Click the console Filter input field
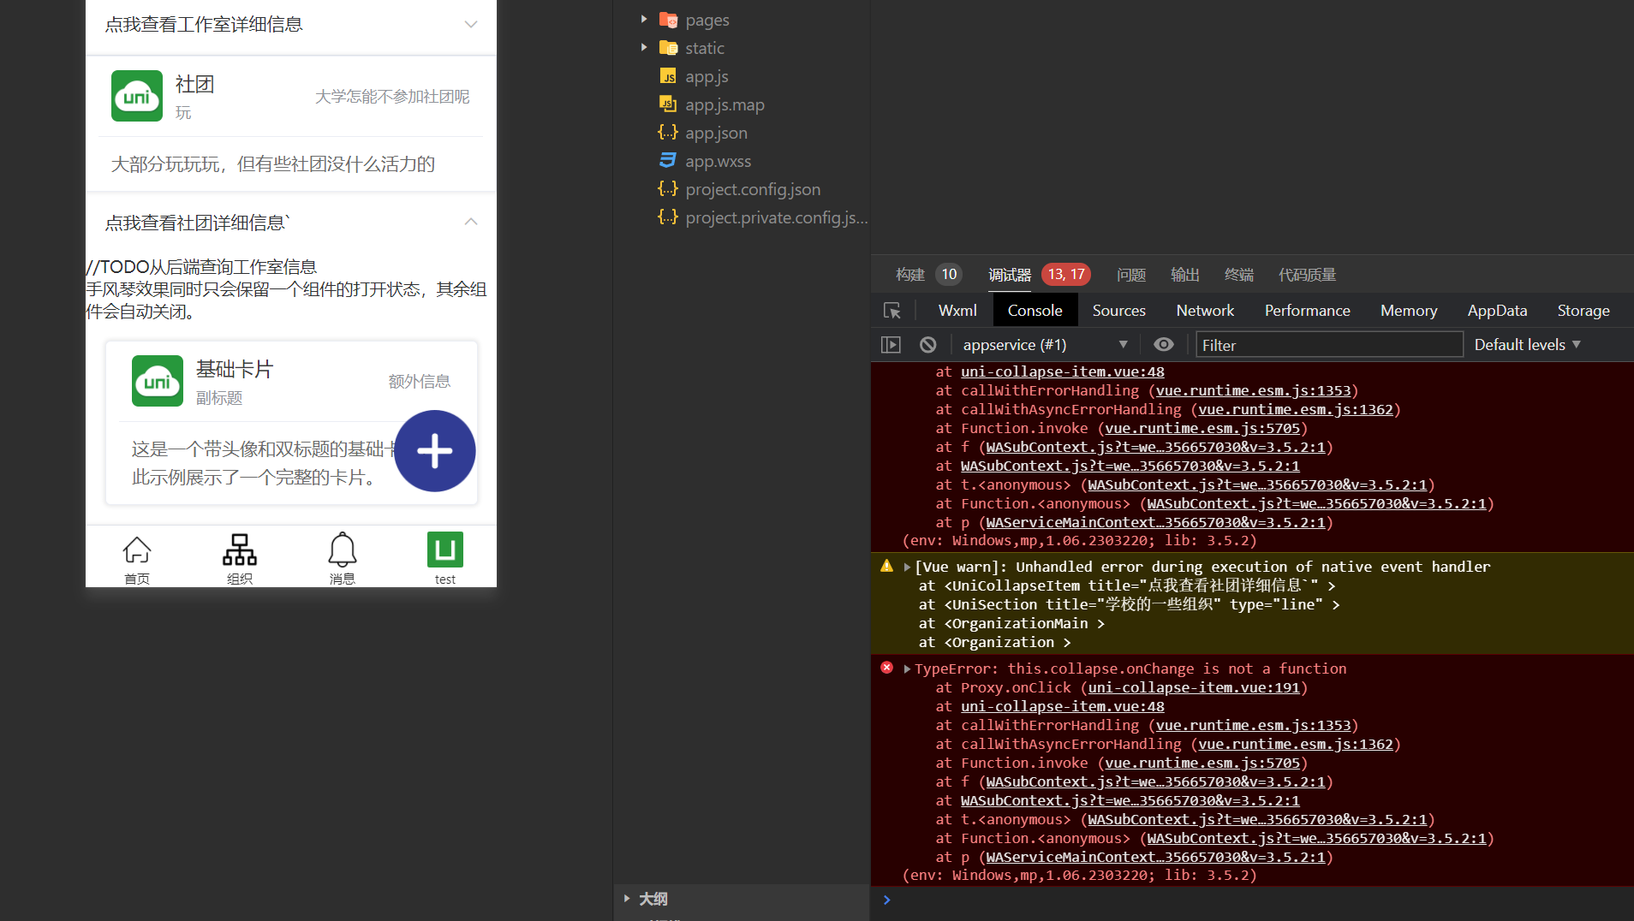The width and height of the screenshot is (1634, 921). (x=1329, y=345)
